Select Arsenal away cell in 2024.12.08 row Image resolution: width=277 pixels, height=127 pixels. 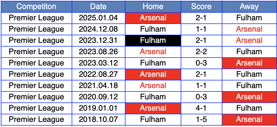tap(249, 29)
